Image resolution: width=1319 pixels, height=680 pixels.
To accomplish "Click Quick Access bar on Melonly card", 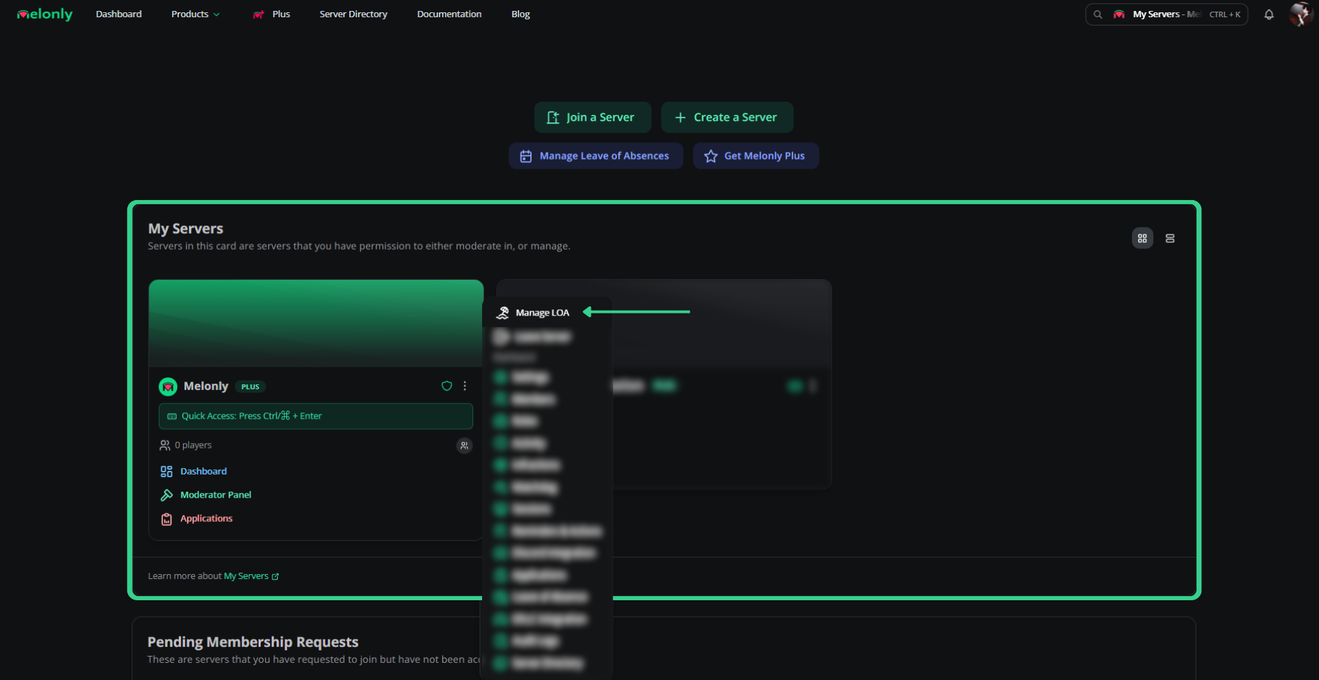I will tap(316, 416).
